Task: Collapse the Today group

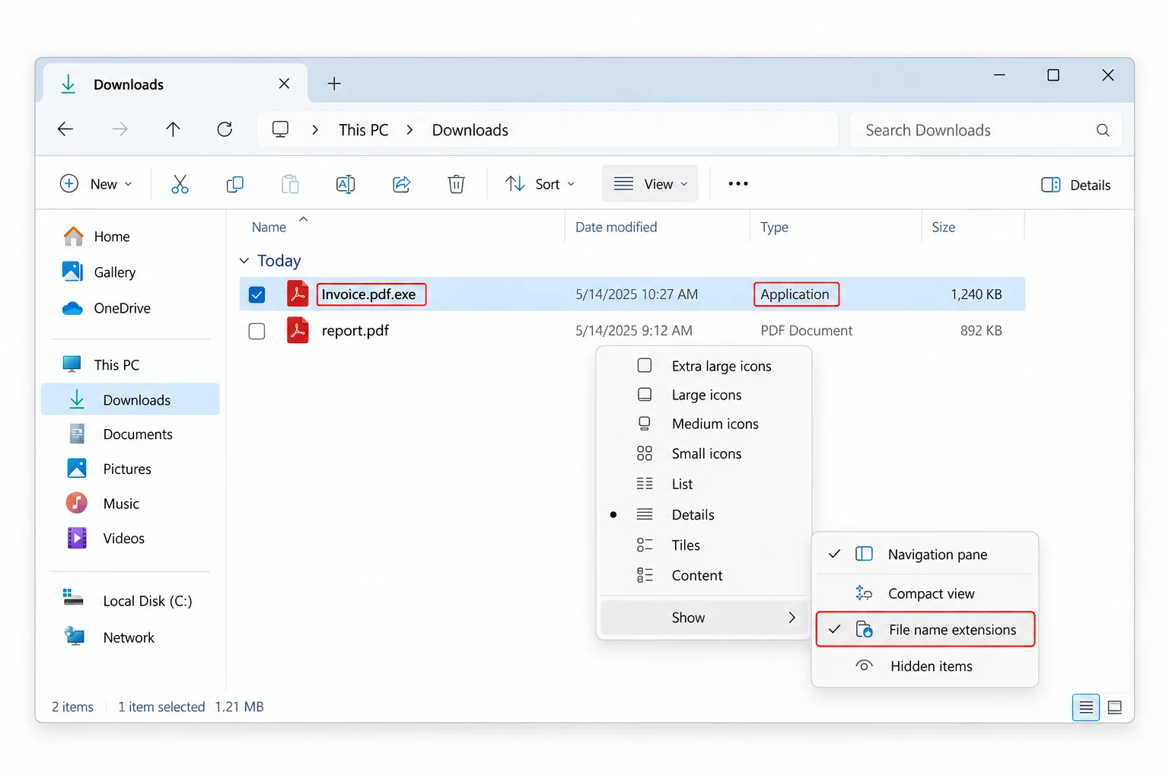Action: click(244, 261)
